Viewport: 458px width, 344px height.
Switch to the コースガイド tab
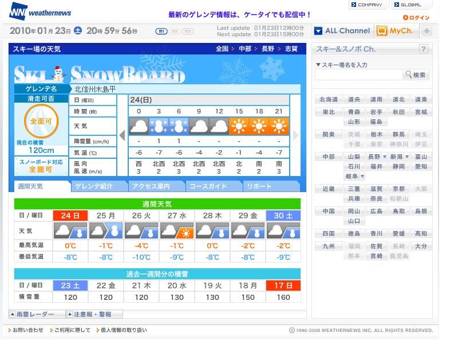tap(214, 186)
